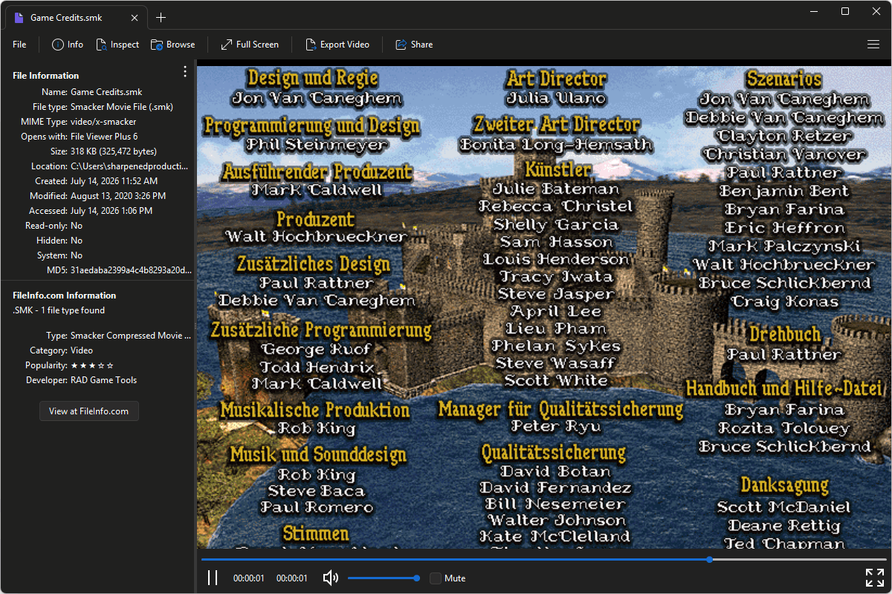Click the 'RAD Game Tools' developer value

point(103,380)
